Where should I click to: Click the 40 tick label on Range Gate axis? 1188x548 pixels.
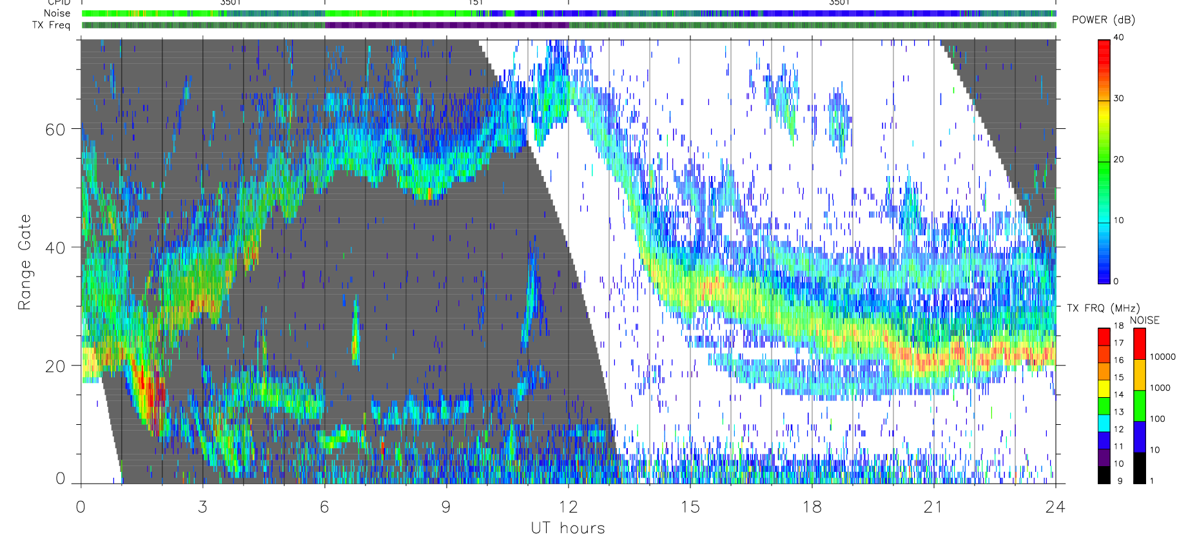pyautogui.click(x=55, y=248)
